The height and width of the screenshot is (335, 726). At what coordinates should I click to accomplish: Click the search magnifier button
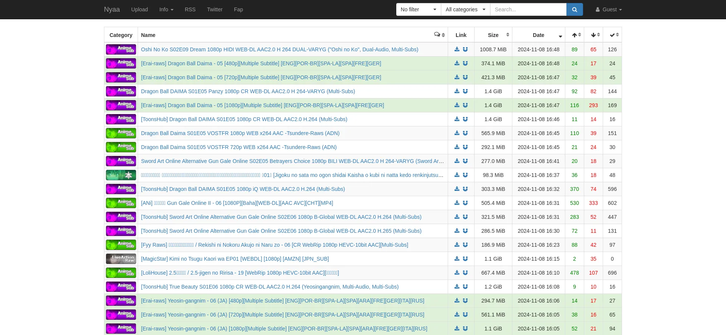(x=574, y=9)
